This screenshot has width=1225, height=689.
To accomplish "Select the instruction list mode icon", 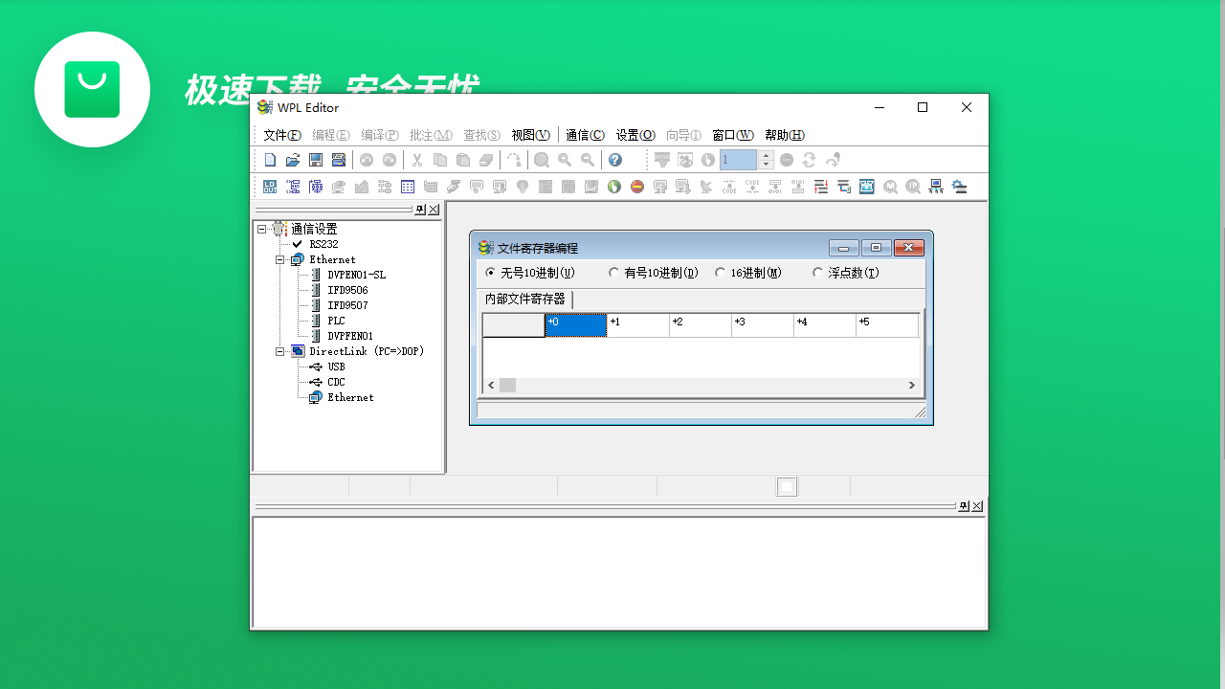I will click(293, 187).
